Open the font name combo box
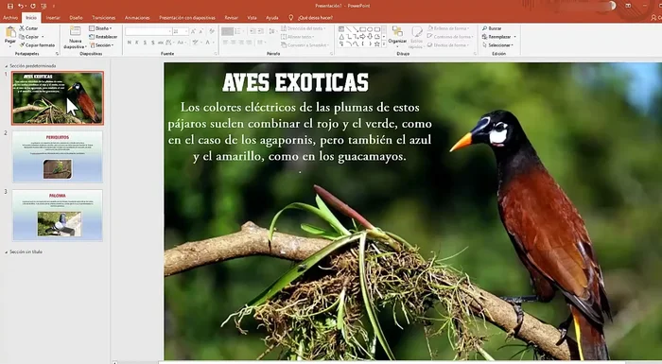Screen dimensions: 662x364 tap(148, 31)
